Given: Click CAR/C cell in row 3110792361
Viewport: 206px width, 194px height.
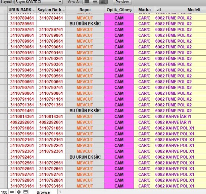Looking at the screenshot, I should (x=145, y=151).
